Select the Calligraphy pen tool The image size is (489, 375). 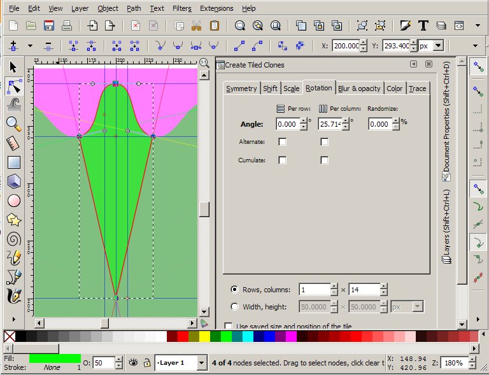13,297
